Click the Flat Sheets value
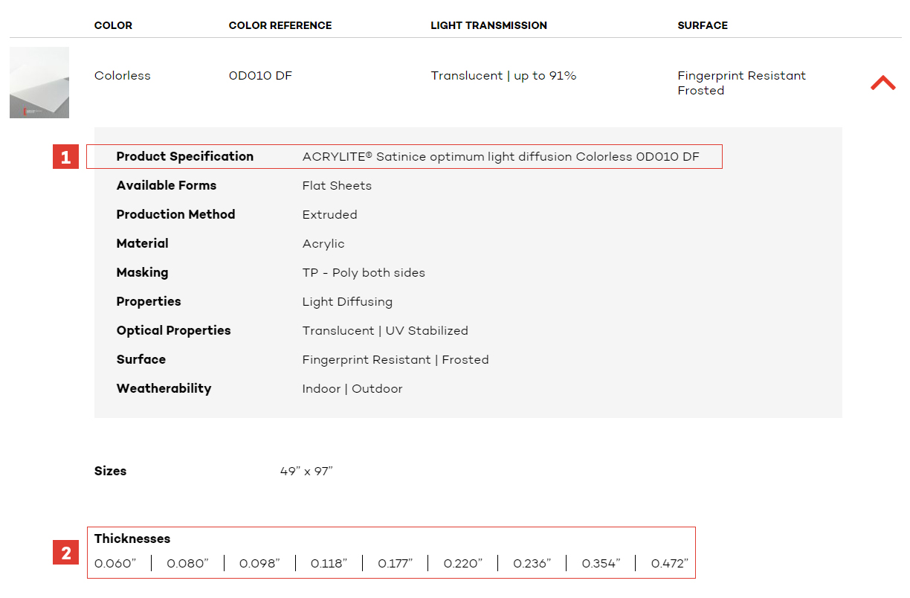This screenshot has height=598, width=910. 337,186
